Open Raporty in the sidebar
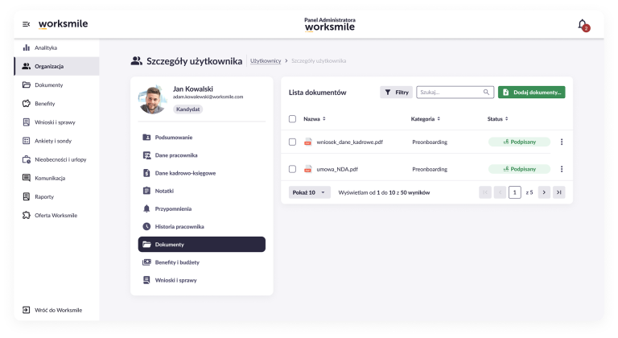This screenshot has height=338, width=618. coord(56,196)
